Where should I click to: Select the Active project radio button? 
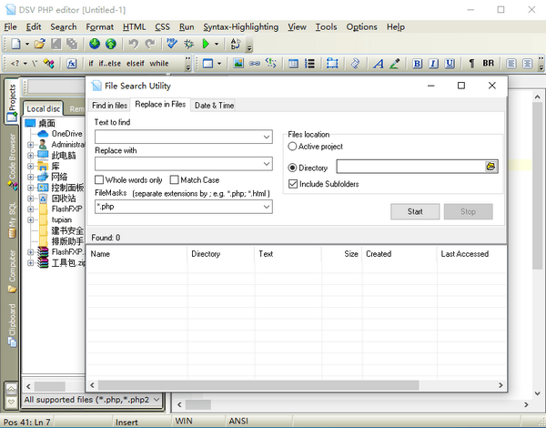click(x=292, y=147)
